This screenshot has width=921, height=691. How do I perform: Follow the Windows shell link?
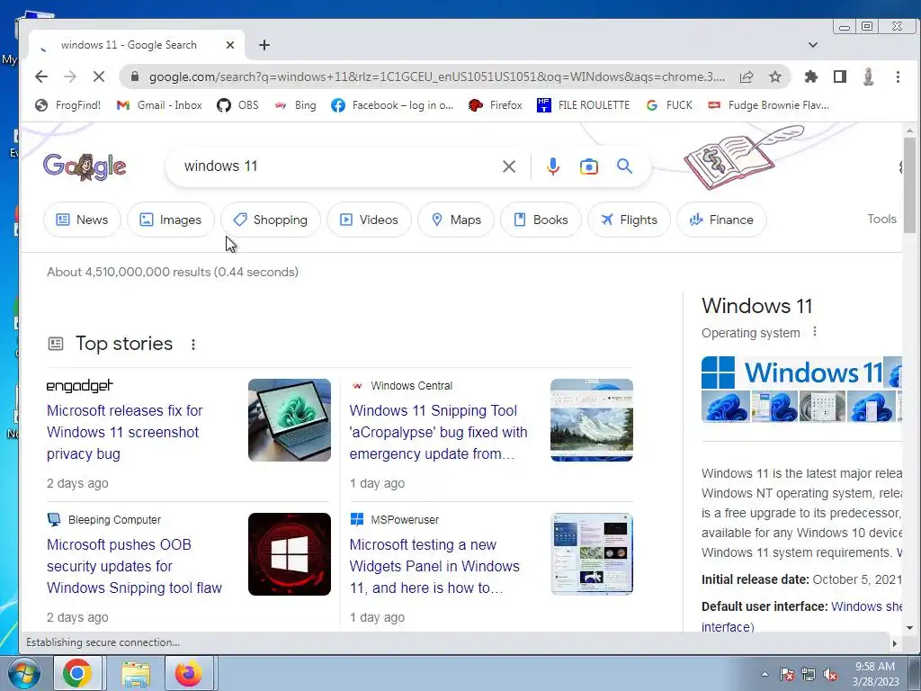pos(866,606)
